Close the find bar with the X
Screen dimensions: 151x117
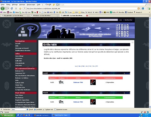tap(1, 109)
